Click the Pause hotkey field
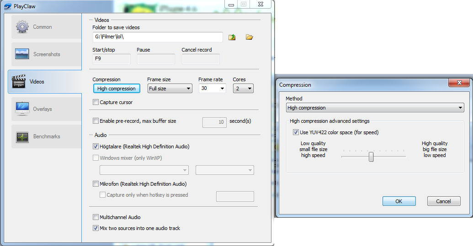The height and width of the screenshot is (246, 473). coord(156,59)
